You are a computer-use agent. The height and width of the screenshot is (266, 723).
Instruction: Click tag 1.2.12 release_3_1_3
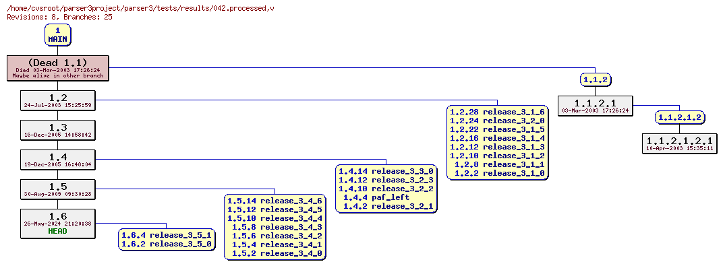[498, 147]
